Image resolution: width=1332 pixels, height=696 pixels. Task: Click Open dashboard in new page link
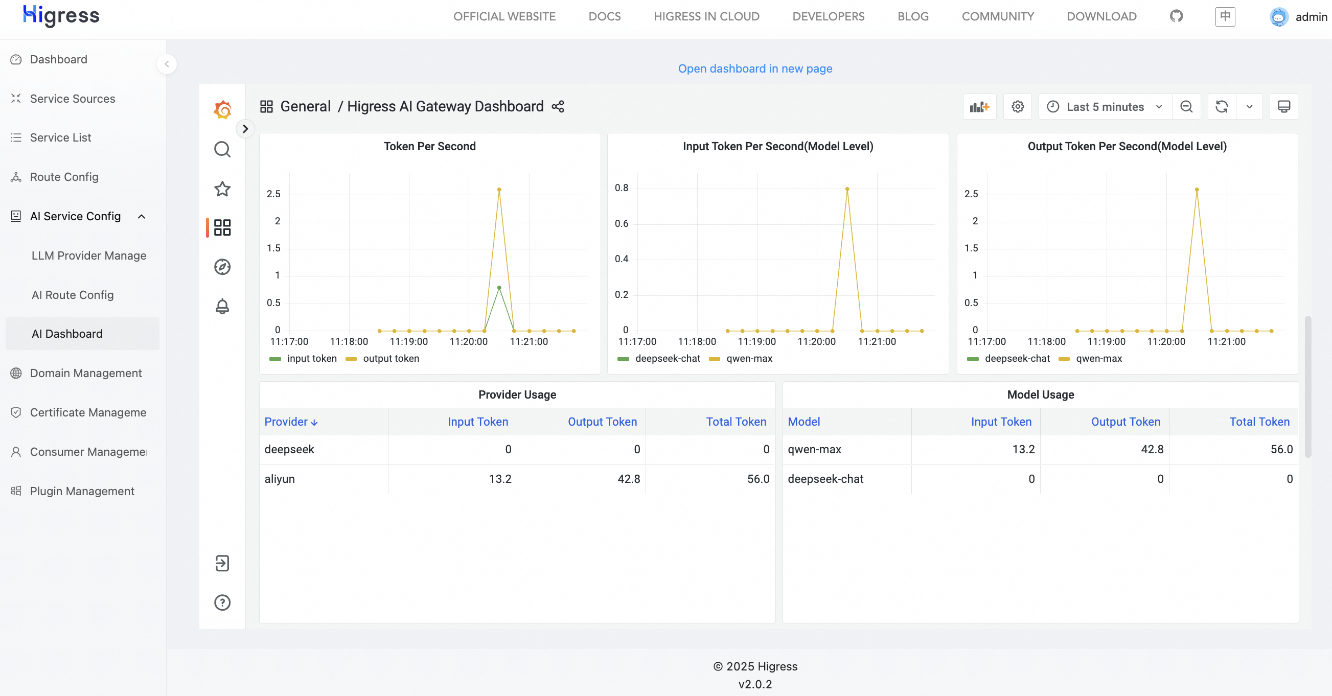754,68
